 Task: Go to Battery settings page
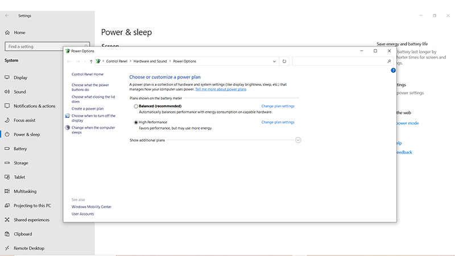tap(20, 148)
